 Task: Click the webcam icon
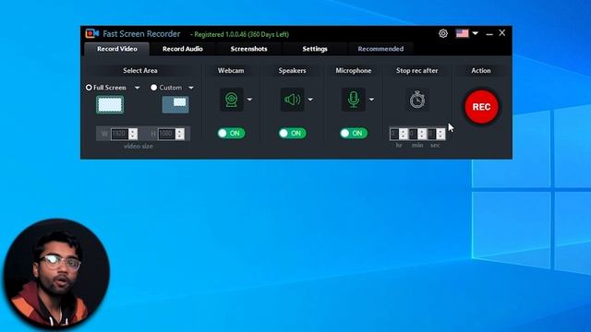(232, 100)
